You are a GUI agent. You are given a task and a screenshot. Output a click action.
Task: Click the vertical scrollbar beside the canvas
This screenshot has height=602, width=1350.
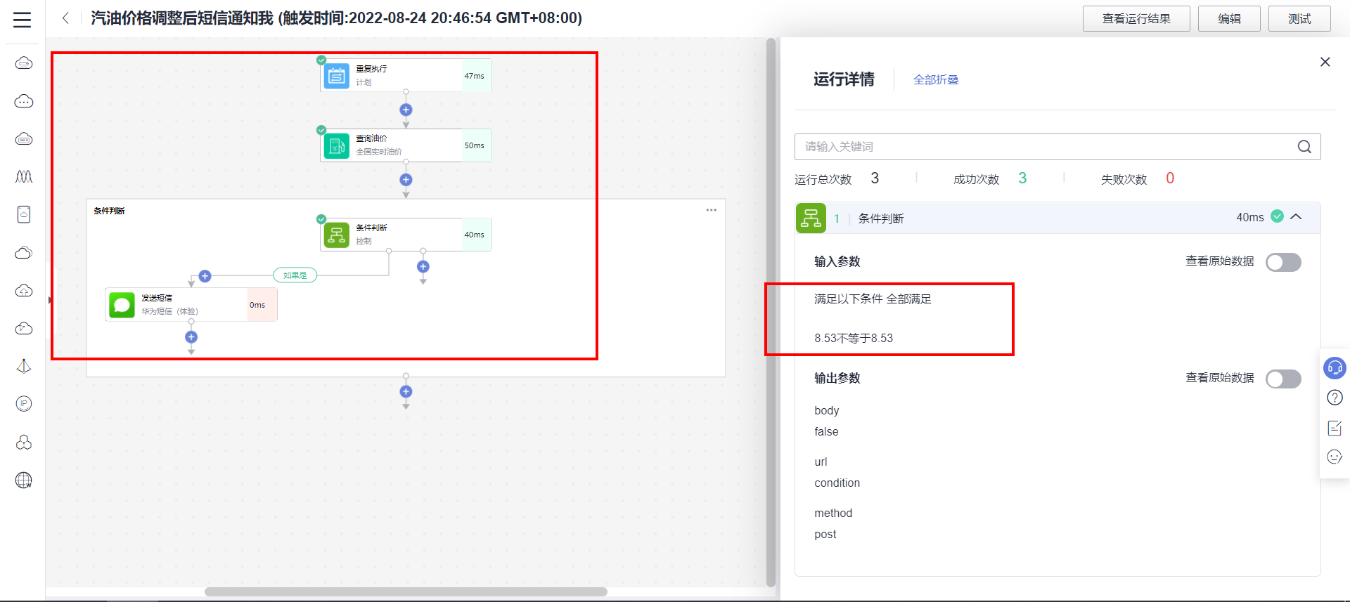click(x=771, y=313)
